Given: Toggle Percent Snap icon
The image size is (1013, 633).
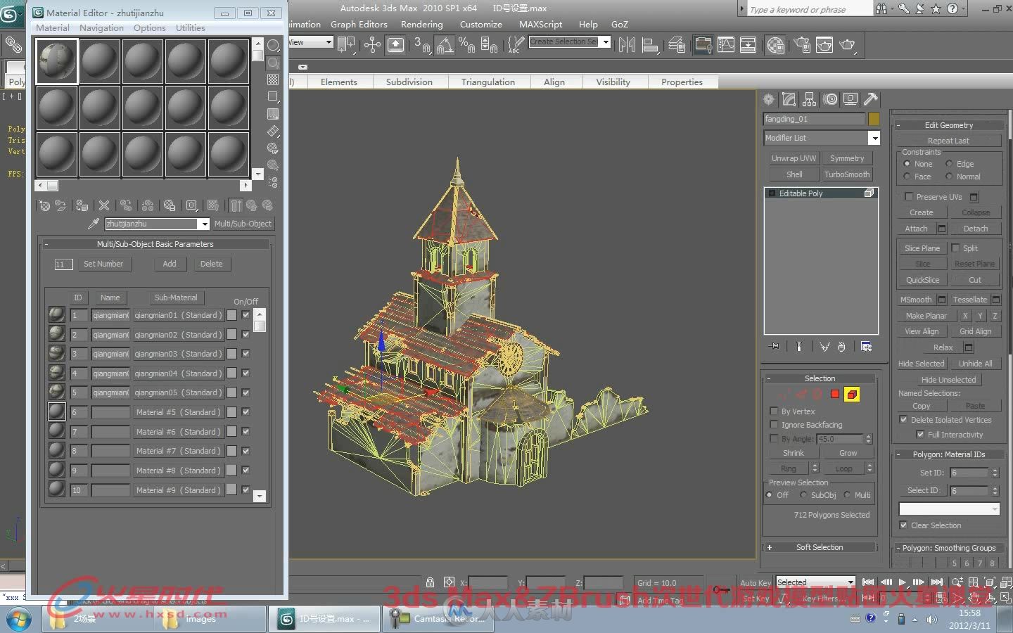Looking at the screenshot, I should (466, 45).
